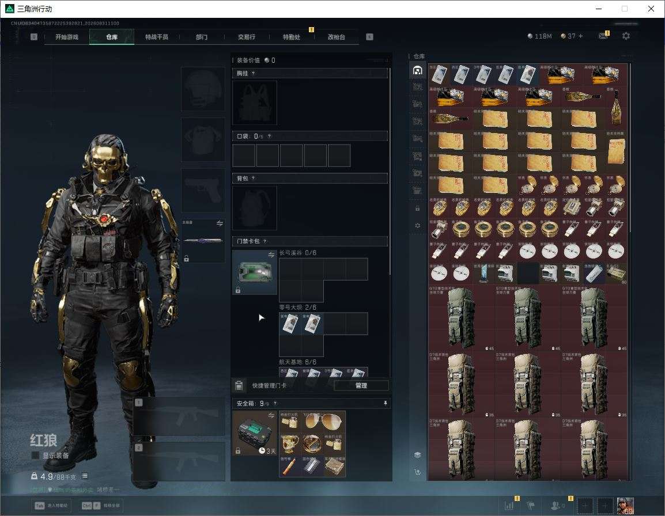Select the 仓库 tab

point(112,37)
